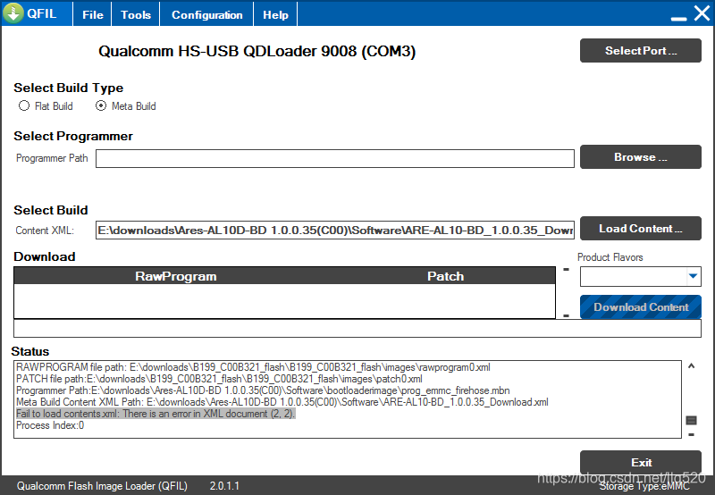
Task: Close the QFIL window
Action: (702, 13)
